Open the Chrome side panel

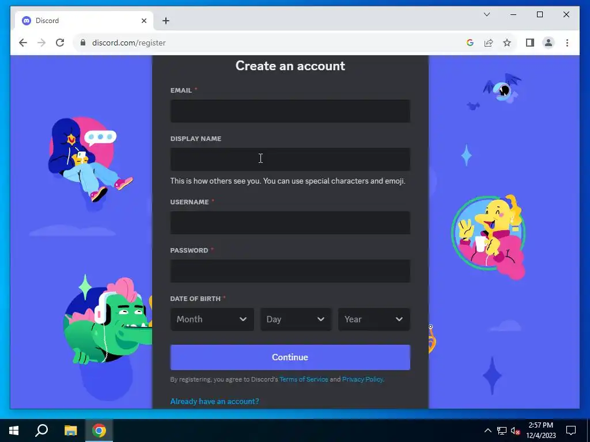point(530,43)
